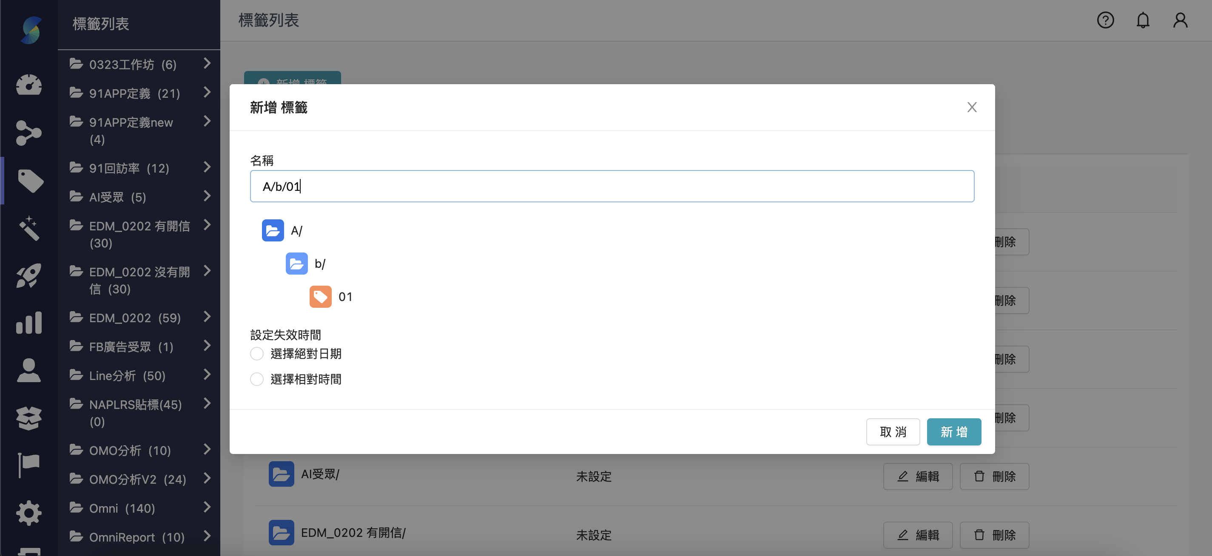
Task: Select the 選擇相對時間 radio button
Action: pyautogui.click(x=256, y=379)
